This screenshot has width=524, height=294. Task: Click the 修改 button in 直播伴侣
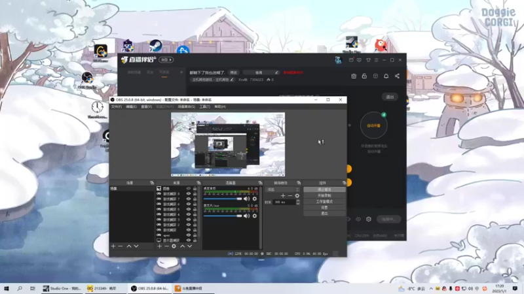point(233,73)
